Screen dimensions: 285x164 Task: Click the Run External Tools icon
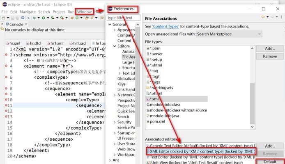click(x=62, y=18)
